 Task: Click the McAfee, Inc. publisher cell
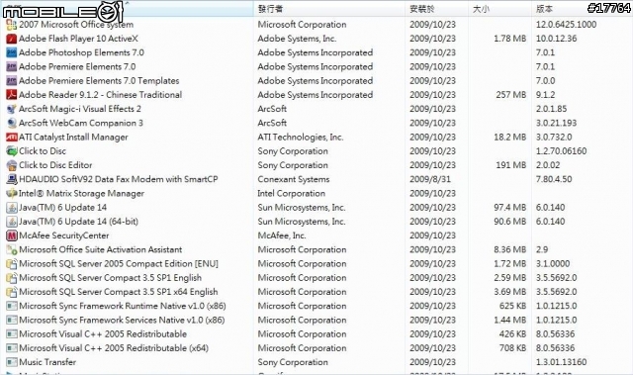282,235
